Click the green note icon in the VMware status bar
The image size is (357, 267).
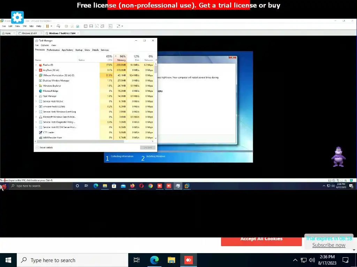tap(351, 180)
